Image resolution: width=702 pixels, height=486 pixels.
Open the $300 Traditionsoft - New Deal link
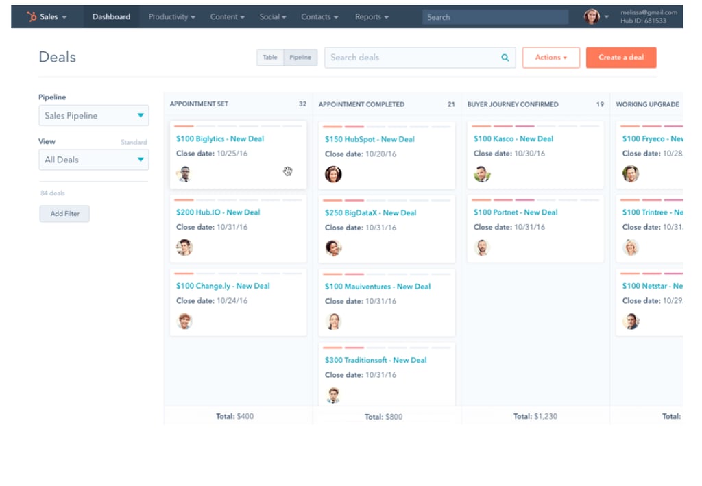pyautogui.click(x=376, y=360)
